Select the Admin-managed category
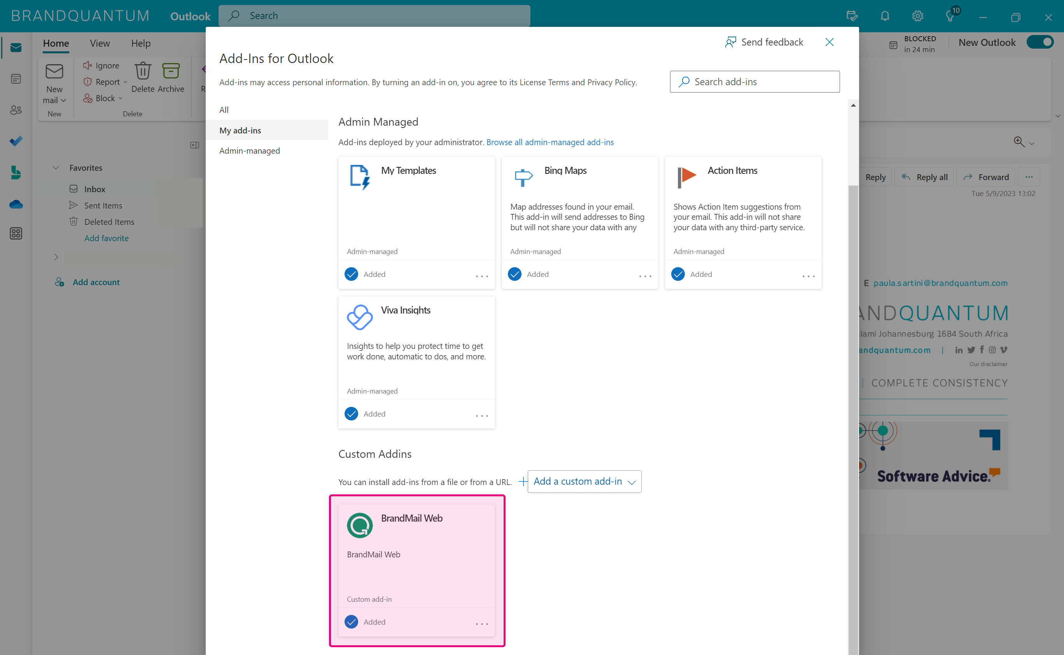 (249, 151)
